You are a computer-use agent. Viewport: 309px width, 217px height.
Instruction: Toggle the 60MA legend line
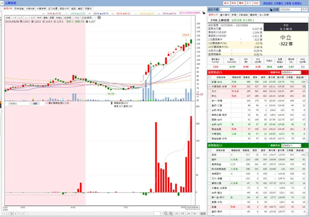point(121,13)
